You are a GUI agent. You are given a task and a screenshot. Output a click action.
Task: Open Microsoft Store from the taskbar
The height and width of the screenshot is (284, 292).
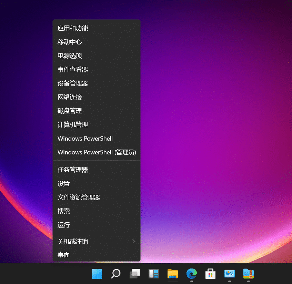(x=210, y=274)
